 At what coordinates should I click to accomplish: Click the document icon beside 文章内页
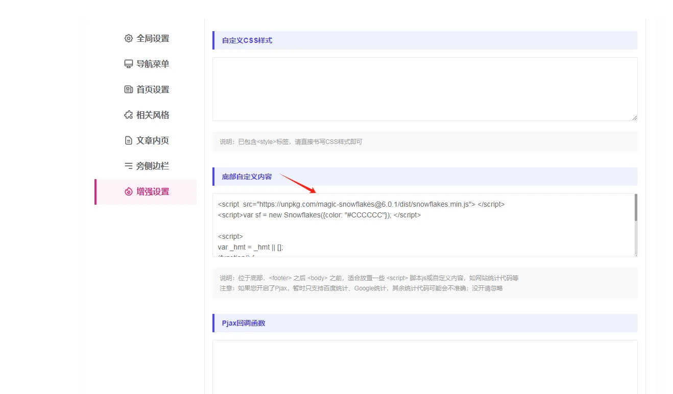coord(129,140)
